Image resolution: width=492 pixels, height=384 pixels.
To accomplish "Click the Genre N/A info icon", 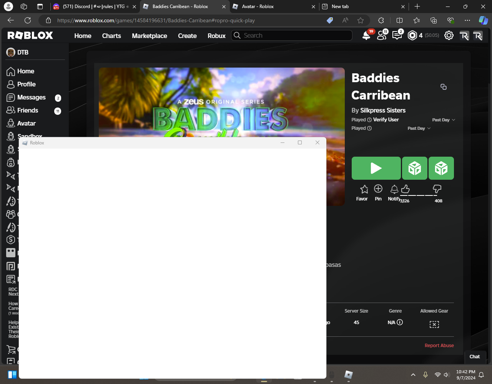I will [400, 322].
